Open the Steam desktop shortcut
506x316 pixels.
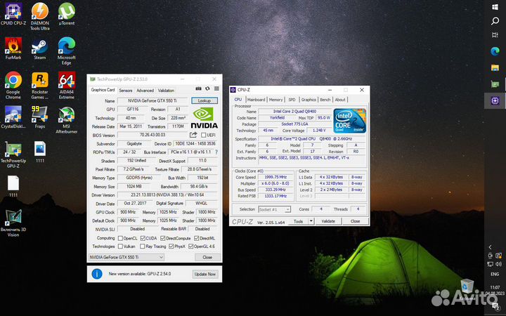point(39,48)
